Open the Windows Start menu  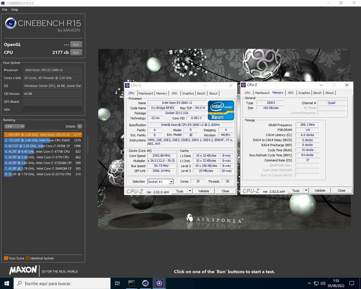[x=7, y=283]
